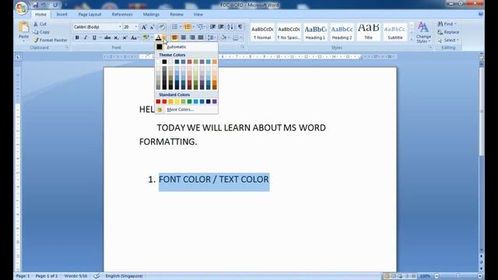Viewport: 498px width, 280px height.
Task: Click Decrease Indent icon
Action: pyautogui.click(x=212, y=27)
